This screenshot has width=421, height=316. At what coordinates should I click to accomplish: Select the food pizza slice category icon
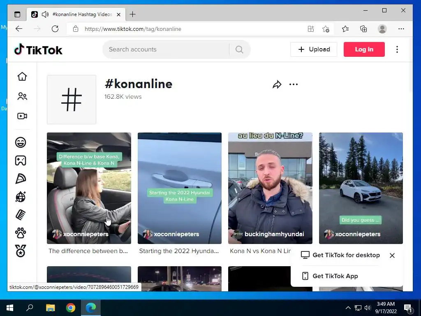(21, 179)
